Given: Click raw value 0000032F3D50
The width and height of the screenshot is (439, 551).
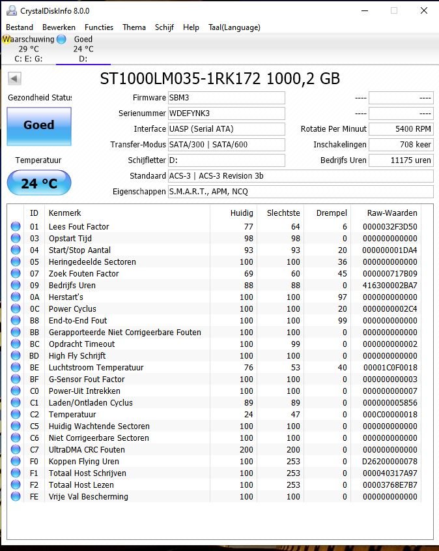Looking at the screenshot, I should coord(390,227).
